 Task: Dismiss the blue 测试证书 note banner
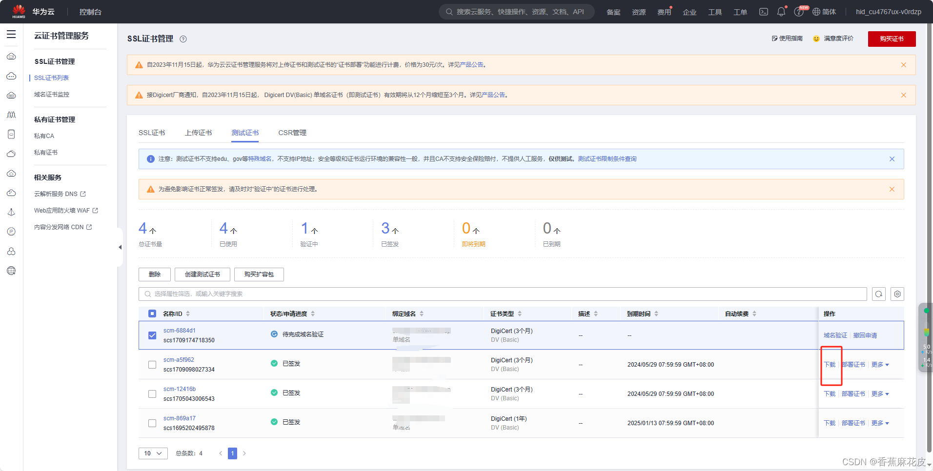[x=892, y=159]
